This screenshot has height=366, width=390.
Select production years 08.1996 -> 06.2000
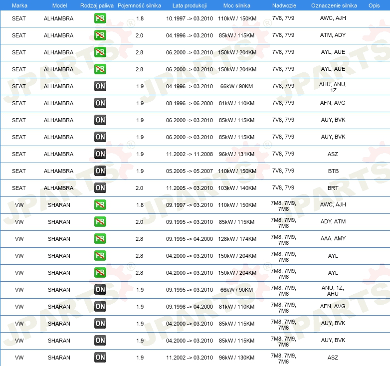(190, 103)
